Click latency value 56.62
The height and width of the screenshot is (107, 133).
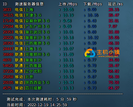(113, 71)
